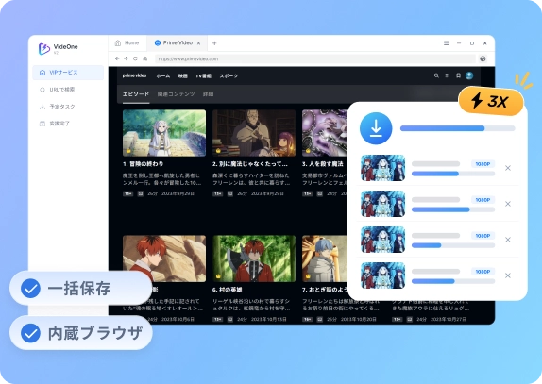The width and height of the screenshot is (542, 384).
Task: Switch to the 関連コンテンツ tab
Action: (x=176, y=94)
